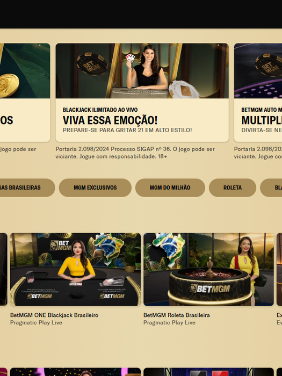Click the BetMGM lion logo above the blackjack dealer

coord(60,245)
